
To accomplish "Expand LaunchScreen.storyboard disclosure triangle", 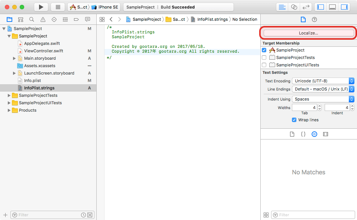I will (x=15, y=73).
